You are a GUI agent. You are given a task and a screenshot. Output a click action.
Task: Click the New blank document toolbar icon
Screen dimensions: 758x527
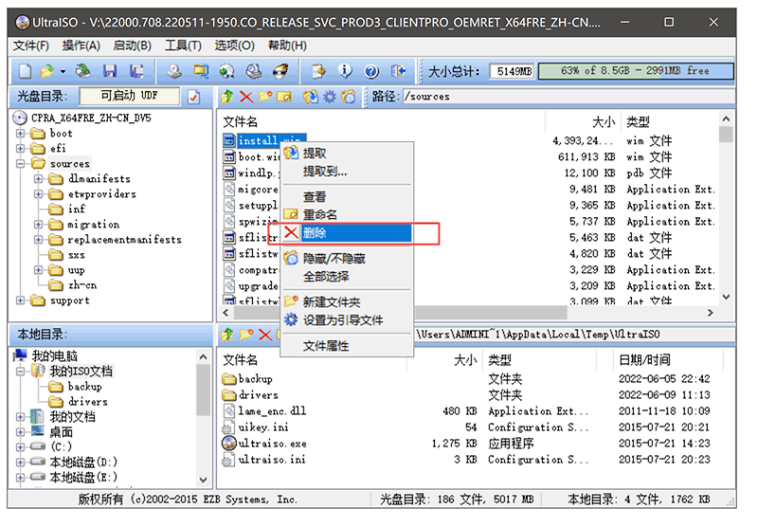26,71
